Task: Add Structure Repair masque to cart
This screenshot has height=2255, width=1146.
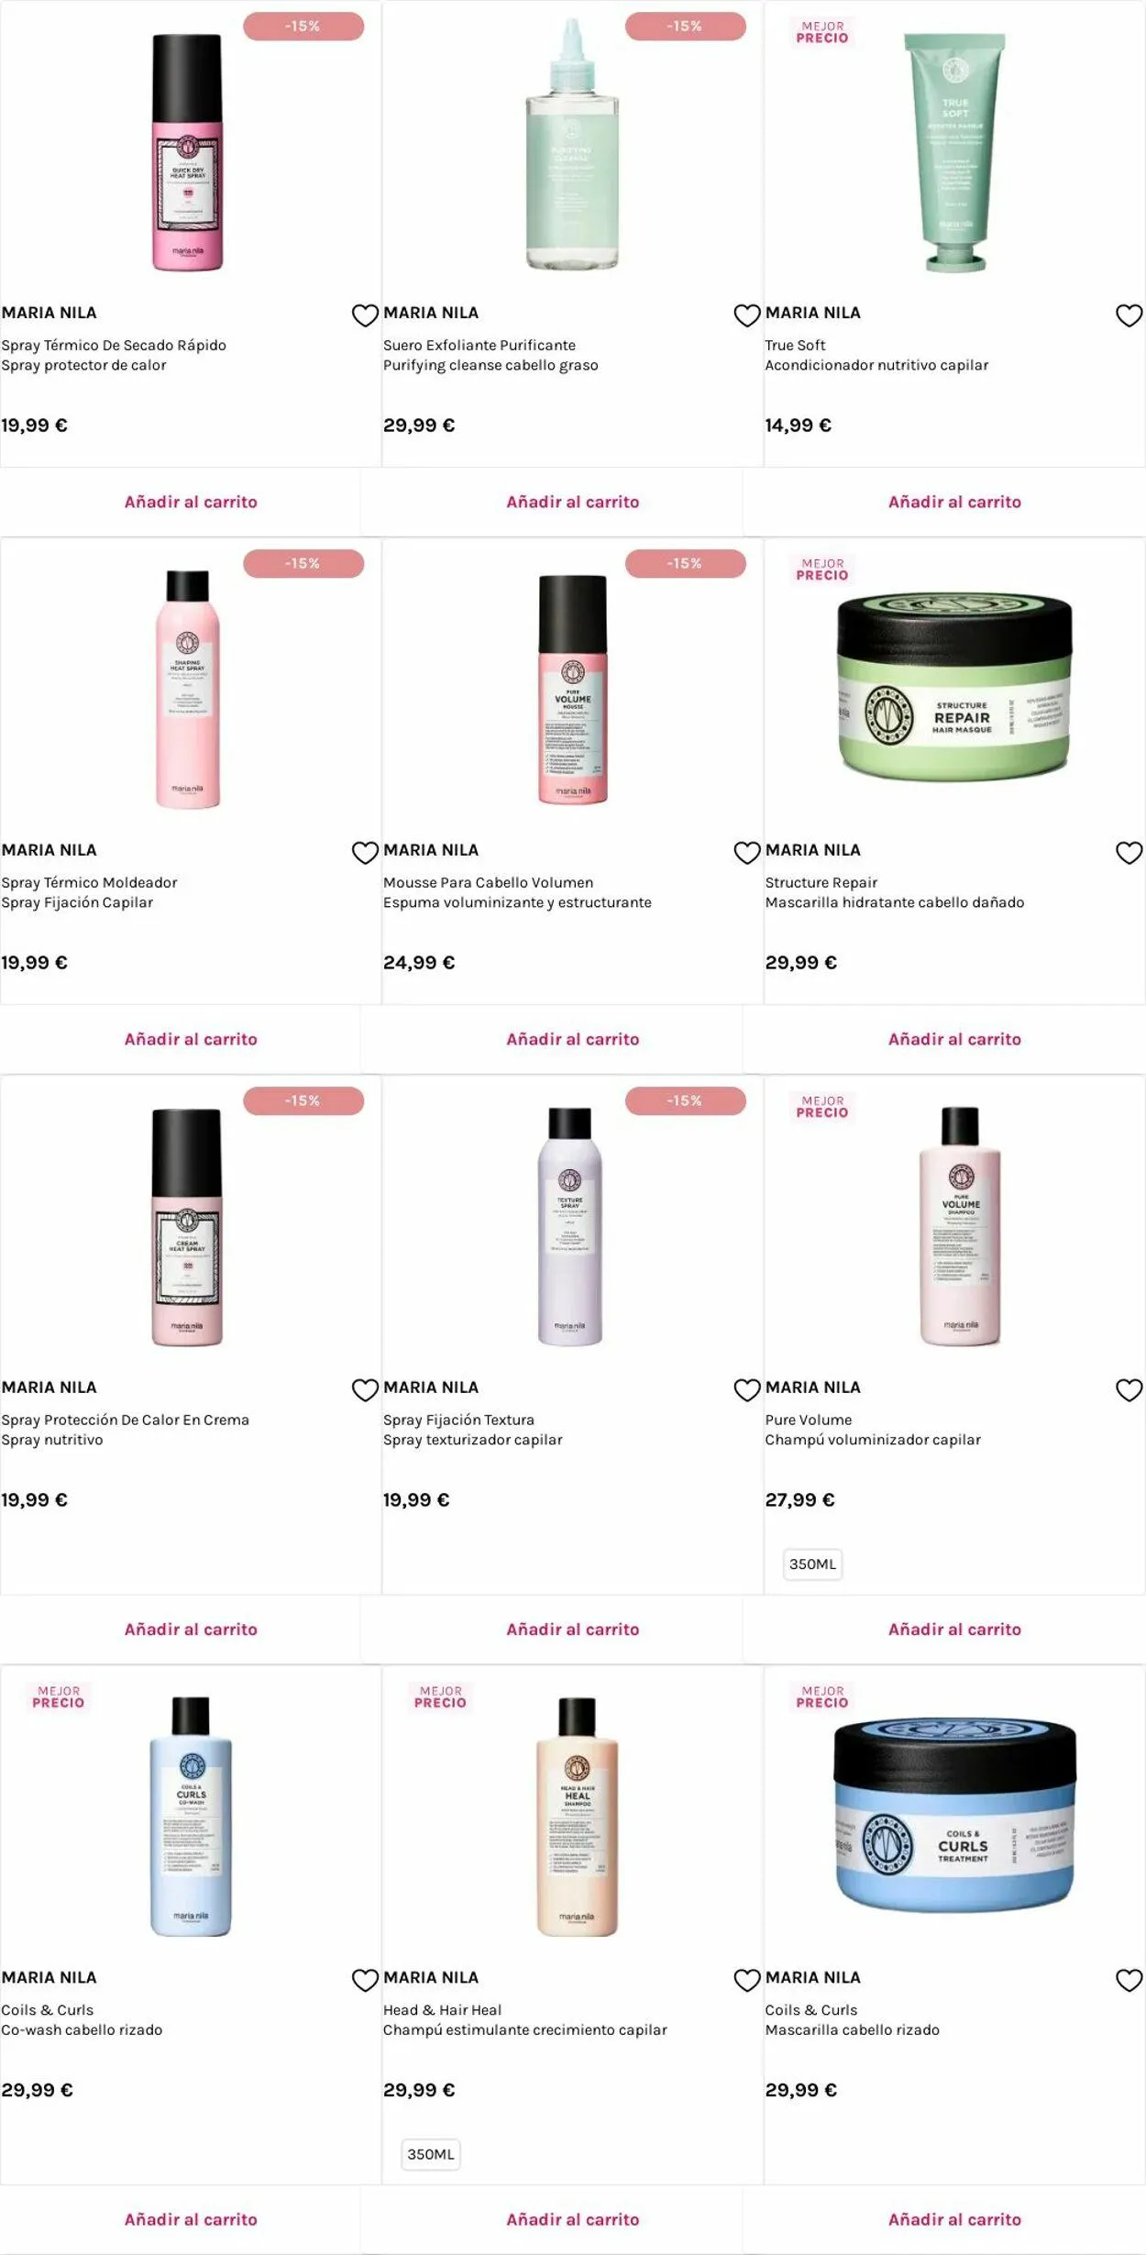Action: coord(954,1039)
